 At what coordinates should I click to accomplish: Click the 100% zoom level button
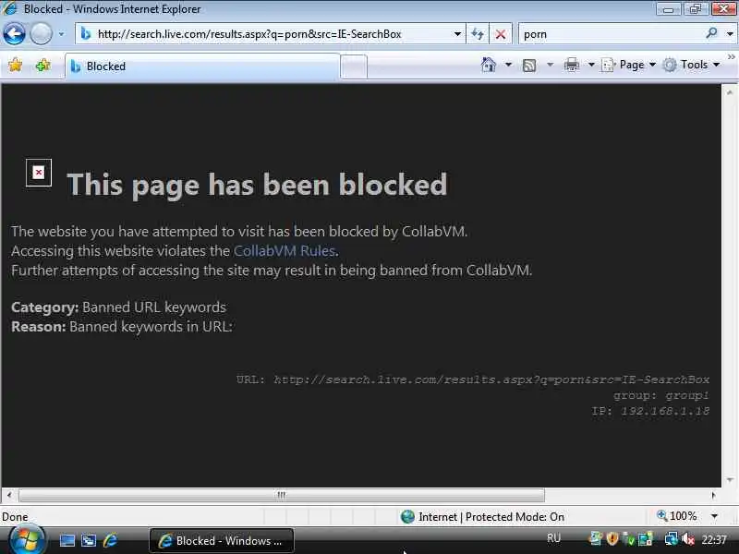point(677,516)
